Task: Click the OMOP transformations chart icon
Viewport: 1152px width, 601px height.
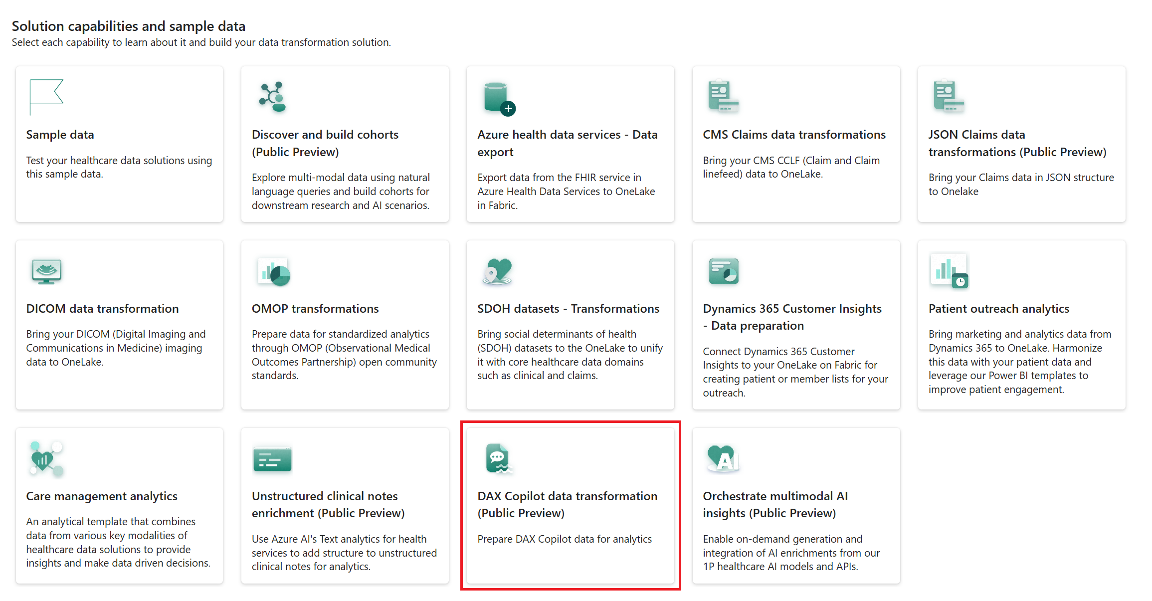Action: point(274,272)
